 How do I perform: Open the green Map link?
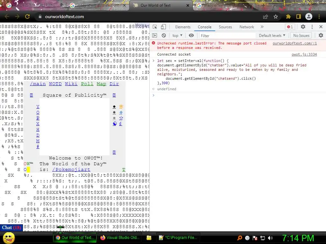coord(102,84)
